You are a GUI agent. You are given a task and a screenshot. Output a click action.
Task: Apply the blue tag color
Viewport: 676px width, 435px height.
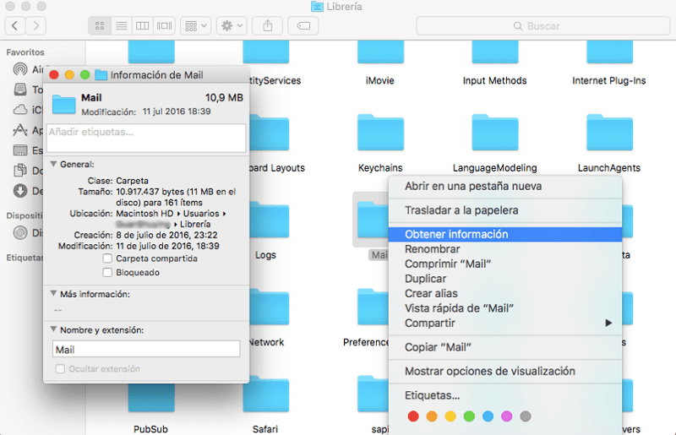coord(488,416)
